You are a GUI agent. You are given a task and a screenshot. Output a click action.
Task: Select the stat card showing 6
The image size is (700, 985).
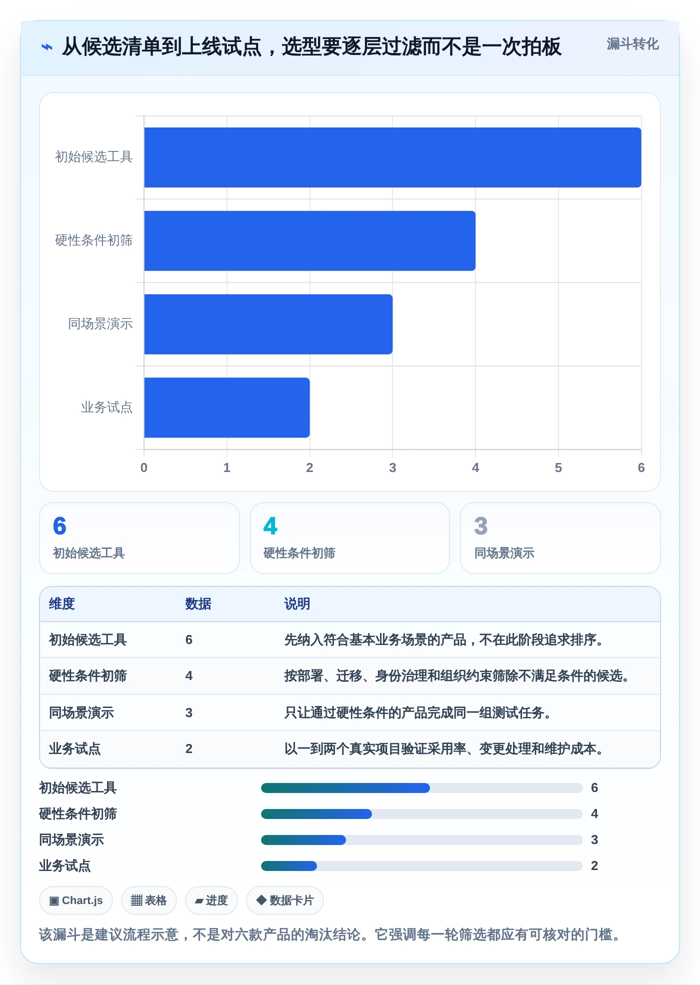point(139,538)
